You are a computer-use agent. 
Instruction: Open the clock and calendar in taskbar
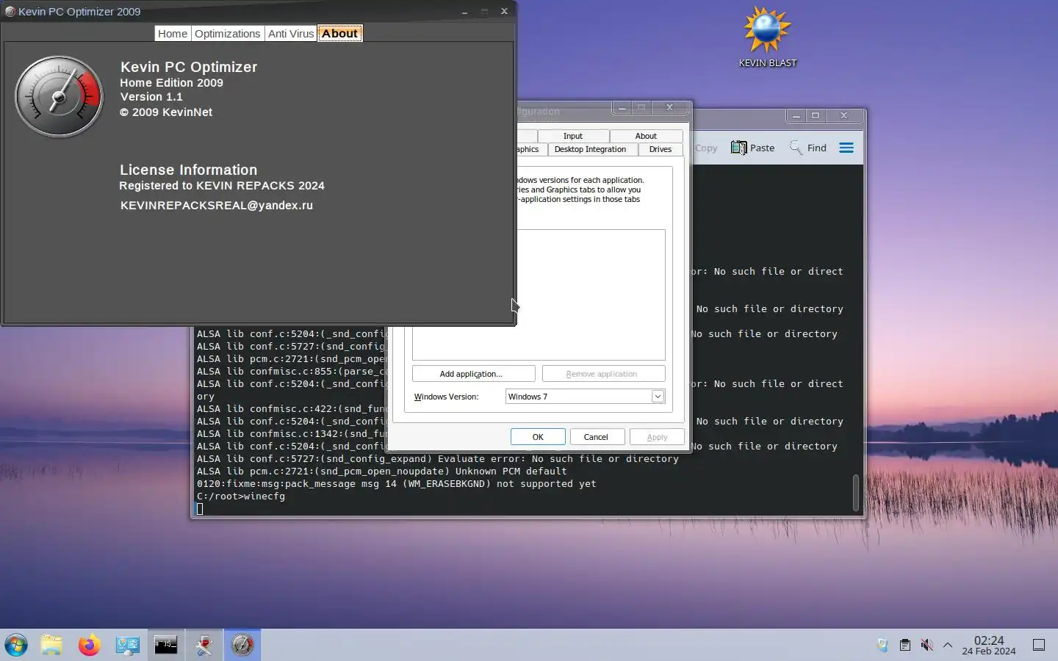pyautogui.click(x=989, y=646)
